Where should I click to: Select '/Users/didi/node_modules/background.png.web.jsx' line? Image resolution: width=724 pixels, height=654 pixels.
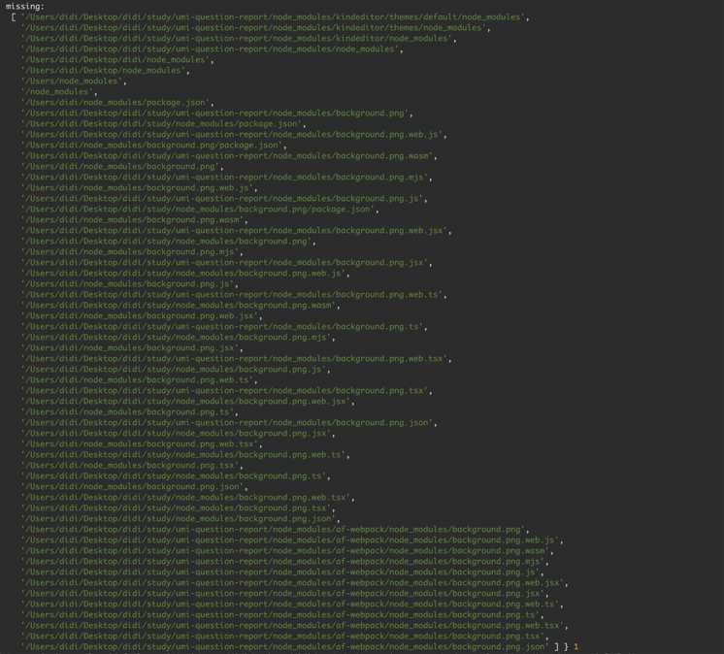[x=142, y=316]
